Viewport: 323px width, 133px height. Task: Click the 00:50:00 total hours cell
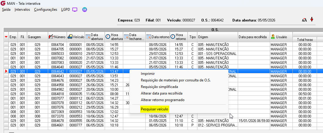305,94
